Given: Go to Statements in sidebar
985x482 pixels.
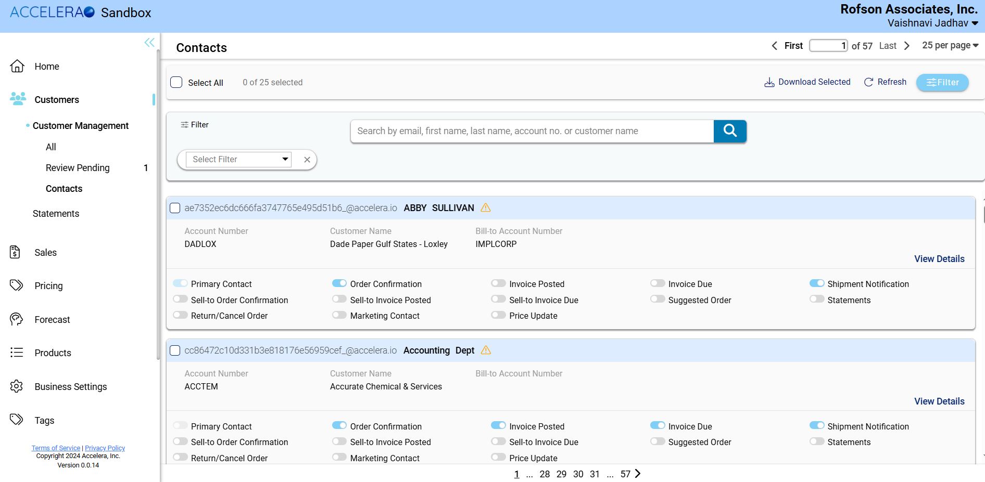Looking at the screenshot, I should 56,214.
